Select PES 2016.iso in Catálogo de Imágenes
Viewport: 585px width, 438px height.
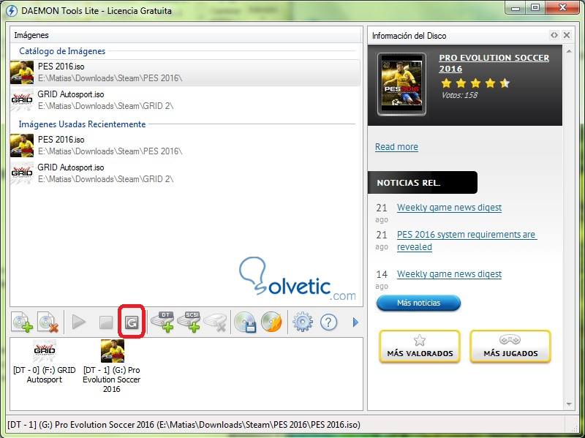point(185,72)
